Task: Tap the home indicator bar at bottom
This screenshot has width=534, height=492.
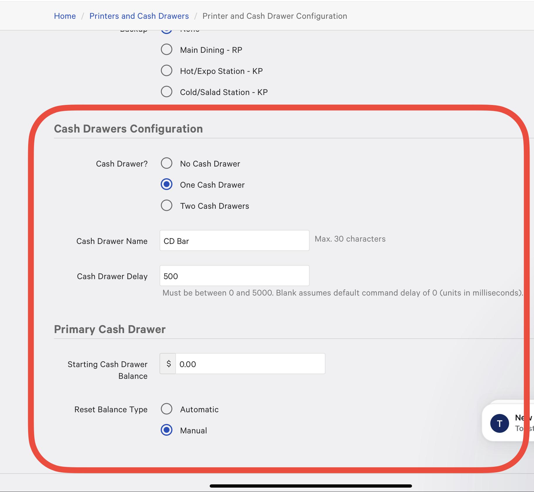Action: pos(311,486)
